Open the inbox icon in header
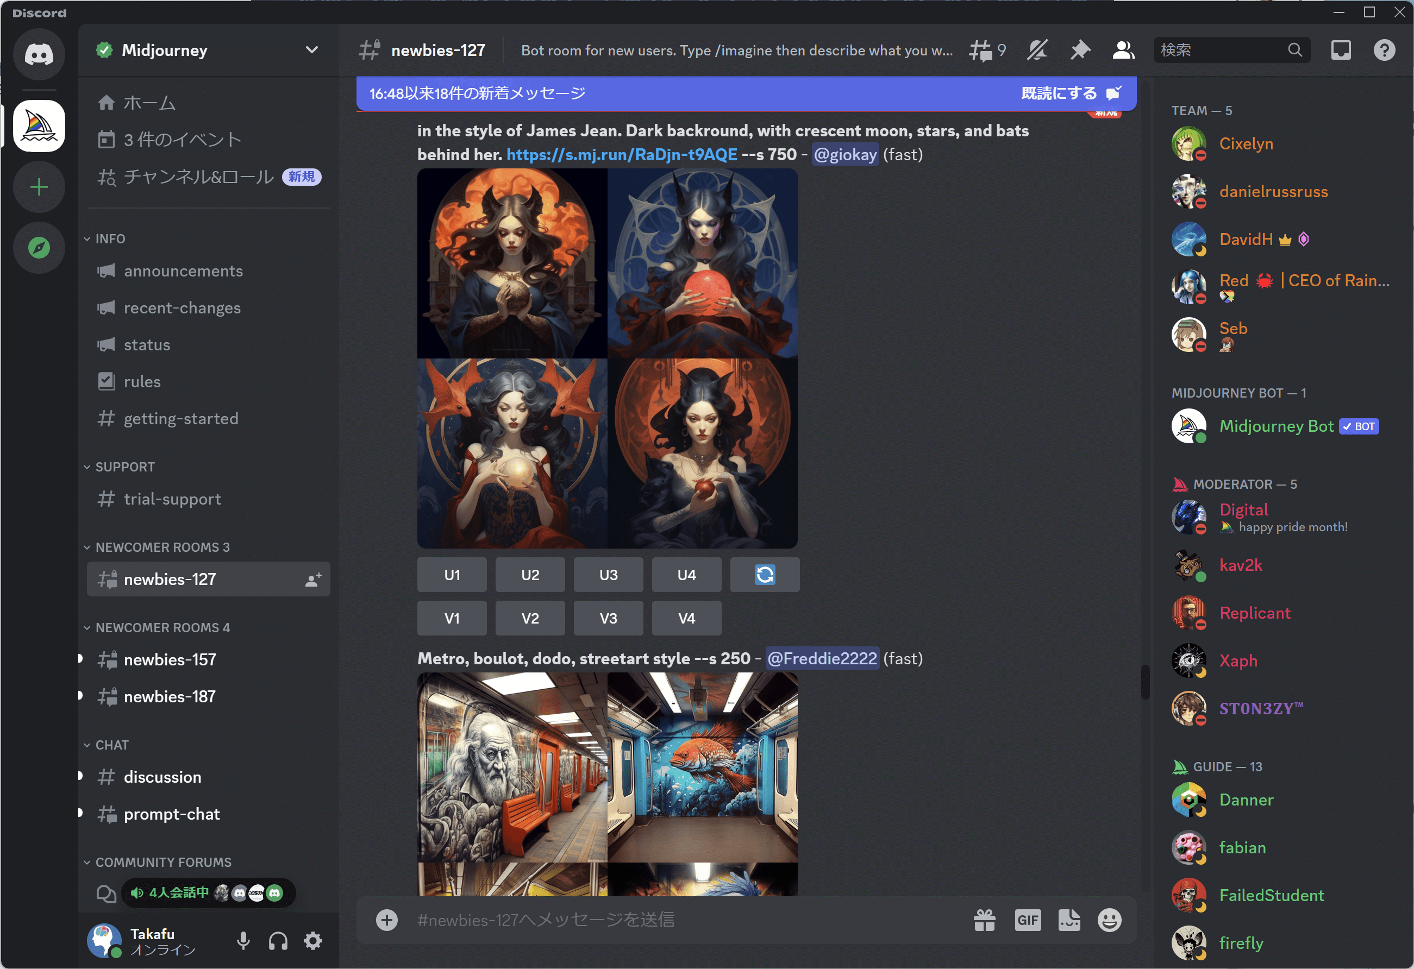 (x=1341, y=51)
